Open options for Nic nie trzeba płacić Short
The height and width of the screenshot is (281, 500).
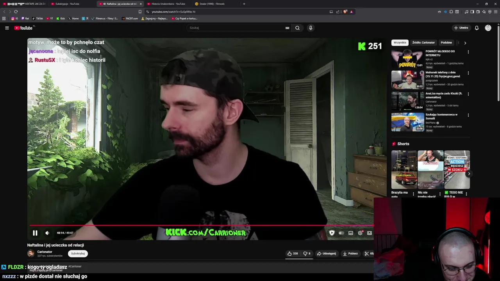(440, 194)
